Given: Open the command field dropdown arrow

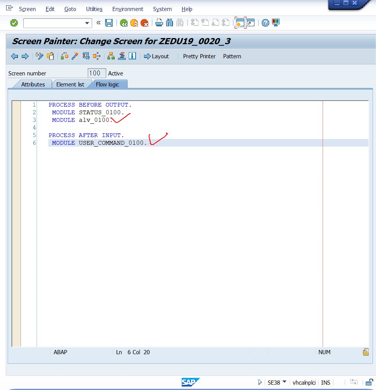Looking at the screenshot, I should 87,23.
